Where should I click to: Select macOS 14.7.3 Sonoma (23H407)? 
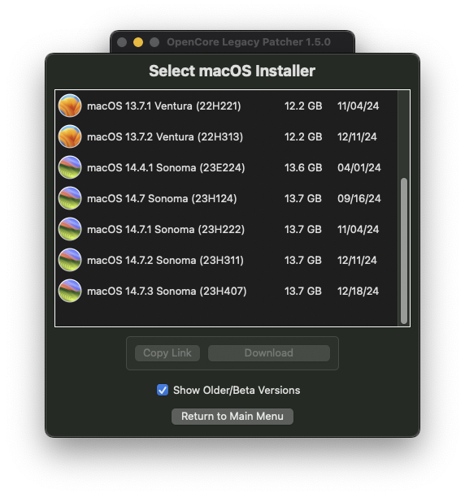(x=227, y=291)
